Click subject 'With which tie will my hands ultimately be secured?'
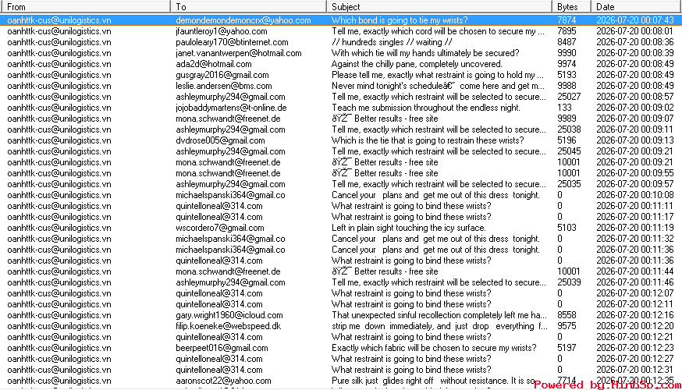The width and height of the screenshot is (682, 390). click(x=425, y=53)
